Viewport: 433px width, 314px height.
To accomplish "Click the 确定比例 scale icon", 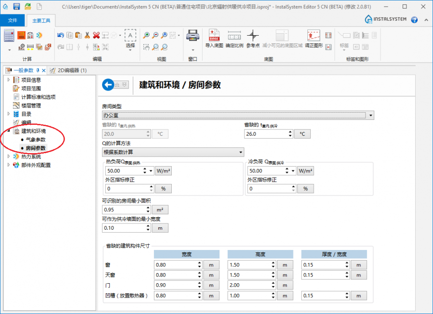I will (x=234, y=36).
